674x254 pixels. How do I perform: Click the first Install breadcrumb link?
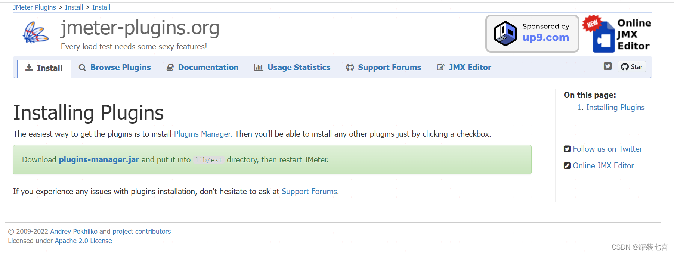pos(74,7)
